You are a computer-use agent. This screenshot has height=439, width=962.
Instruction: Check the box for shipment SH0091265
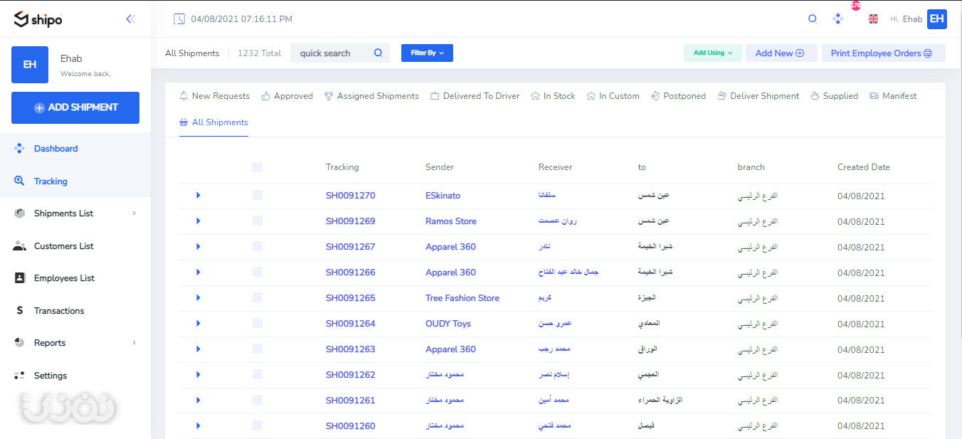click(258, 297)
